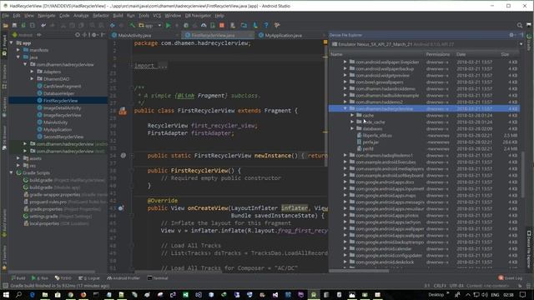Click the Device File Explorer horizontal scrollbar
Image resolution: width=534 pixels, height=300 pixels.
(x=359, y=271)
